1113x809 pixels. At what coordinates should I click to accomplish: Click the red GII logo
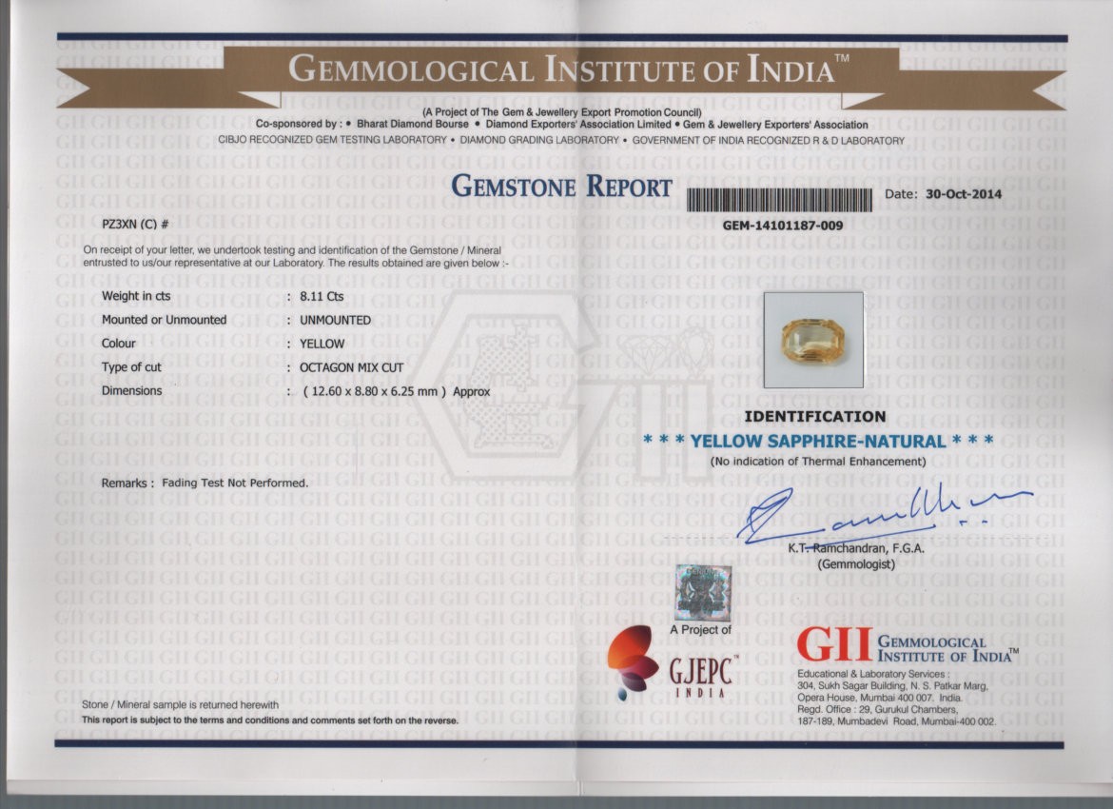click(834, 645)
